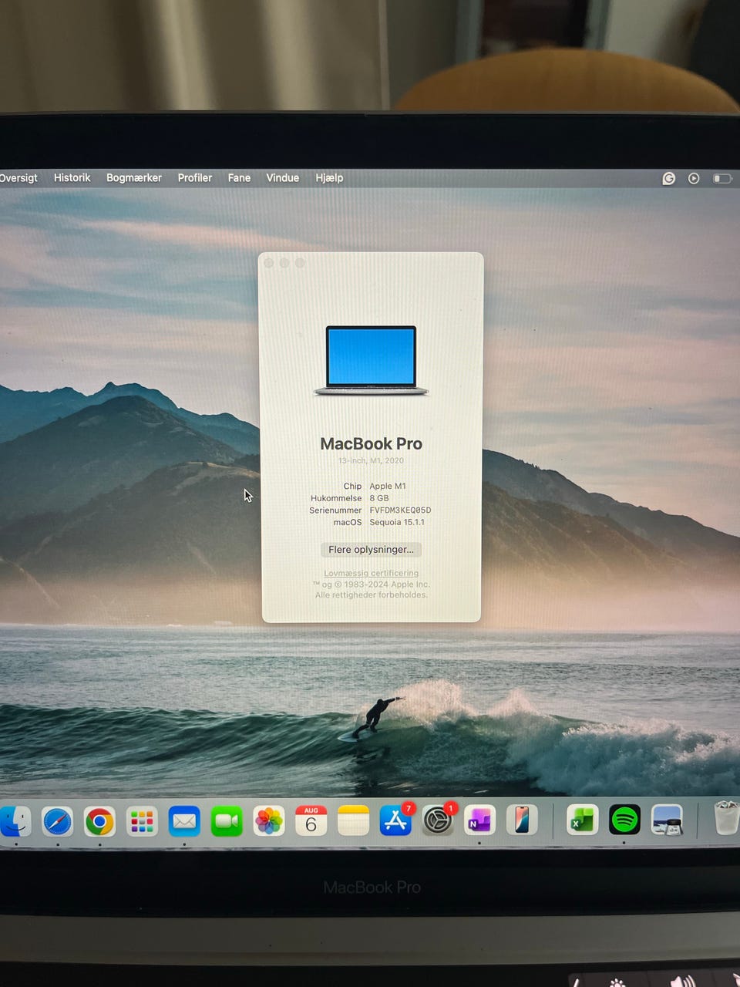Check the battery status icon

pos(722,178)
